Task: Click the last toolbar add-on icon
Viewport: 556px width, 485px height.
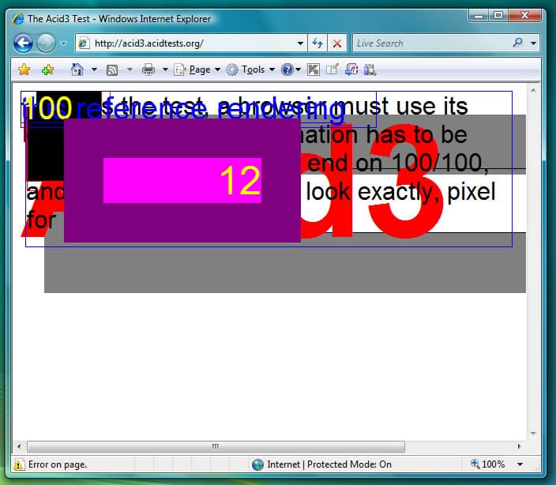Action: tap(370, 70)
